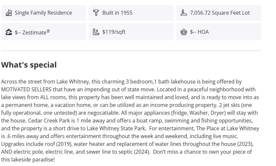Select the Single Family Residence label
The height and width of the screenshot is (166, 276).
[43, 13]
